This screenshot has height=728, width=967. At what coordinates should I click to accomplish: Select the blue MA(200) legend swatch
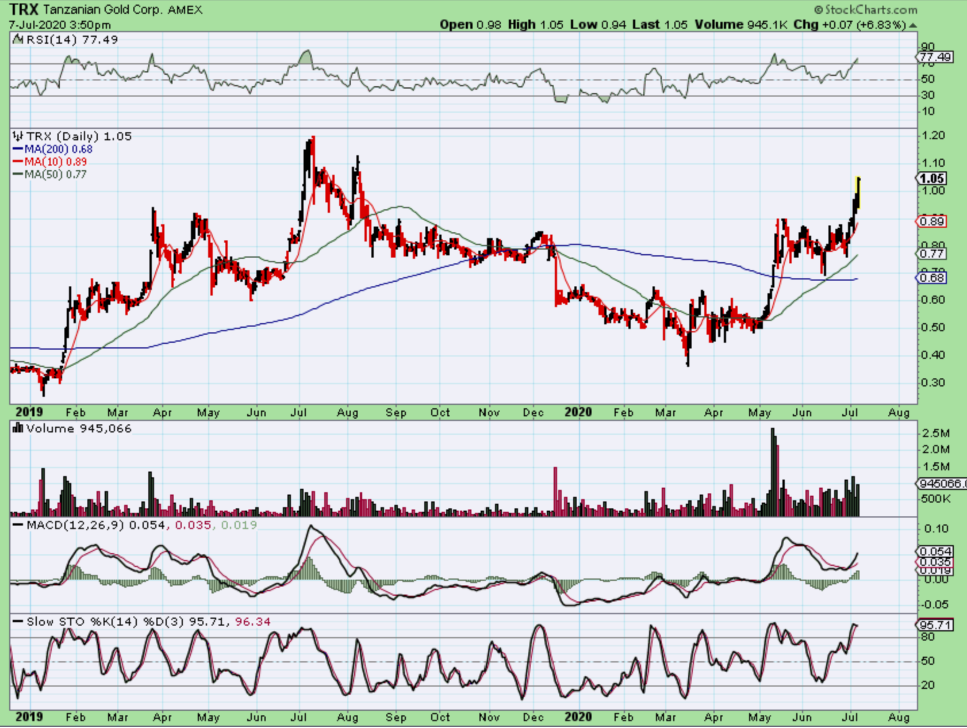tap(18, 150)
